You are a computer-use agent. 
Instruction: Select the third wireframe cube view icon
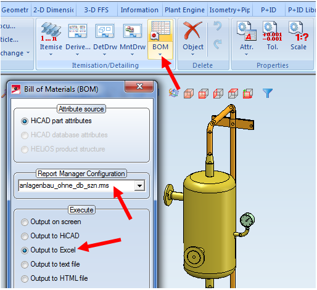coord(218,94)
